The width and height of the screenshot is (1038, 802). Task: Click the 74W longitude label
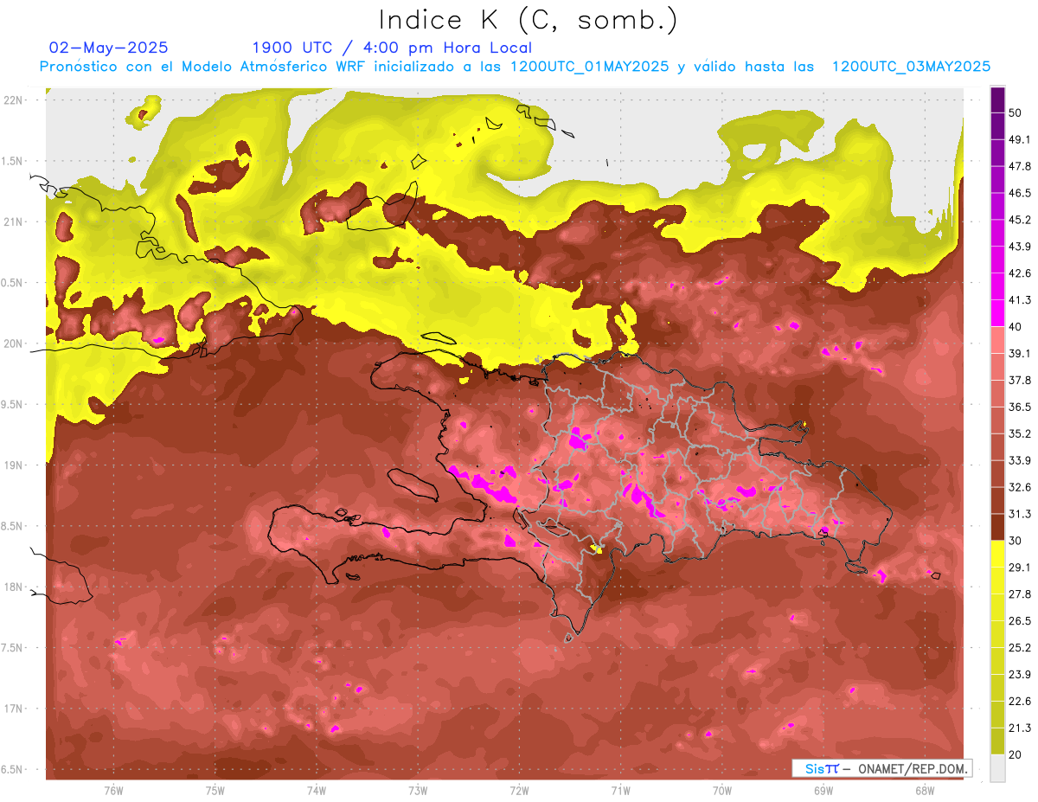pyautogui.click(x=317, y=791)
